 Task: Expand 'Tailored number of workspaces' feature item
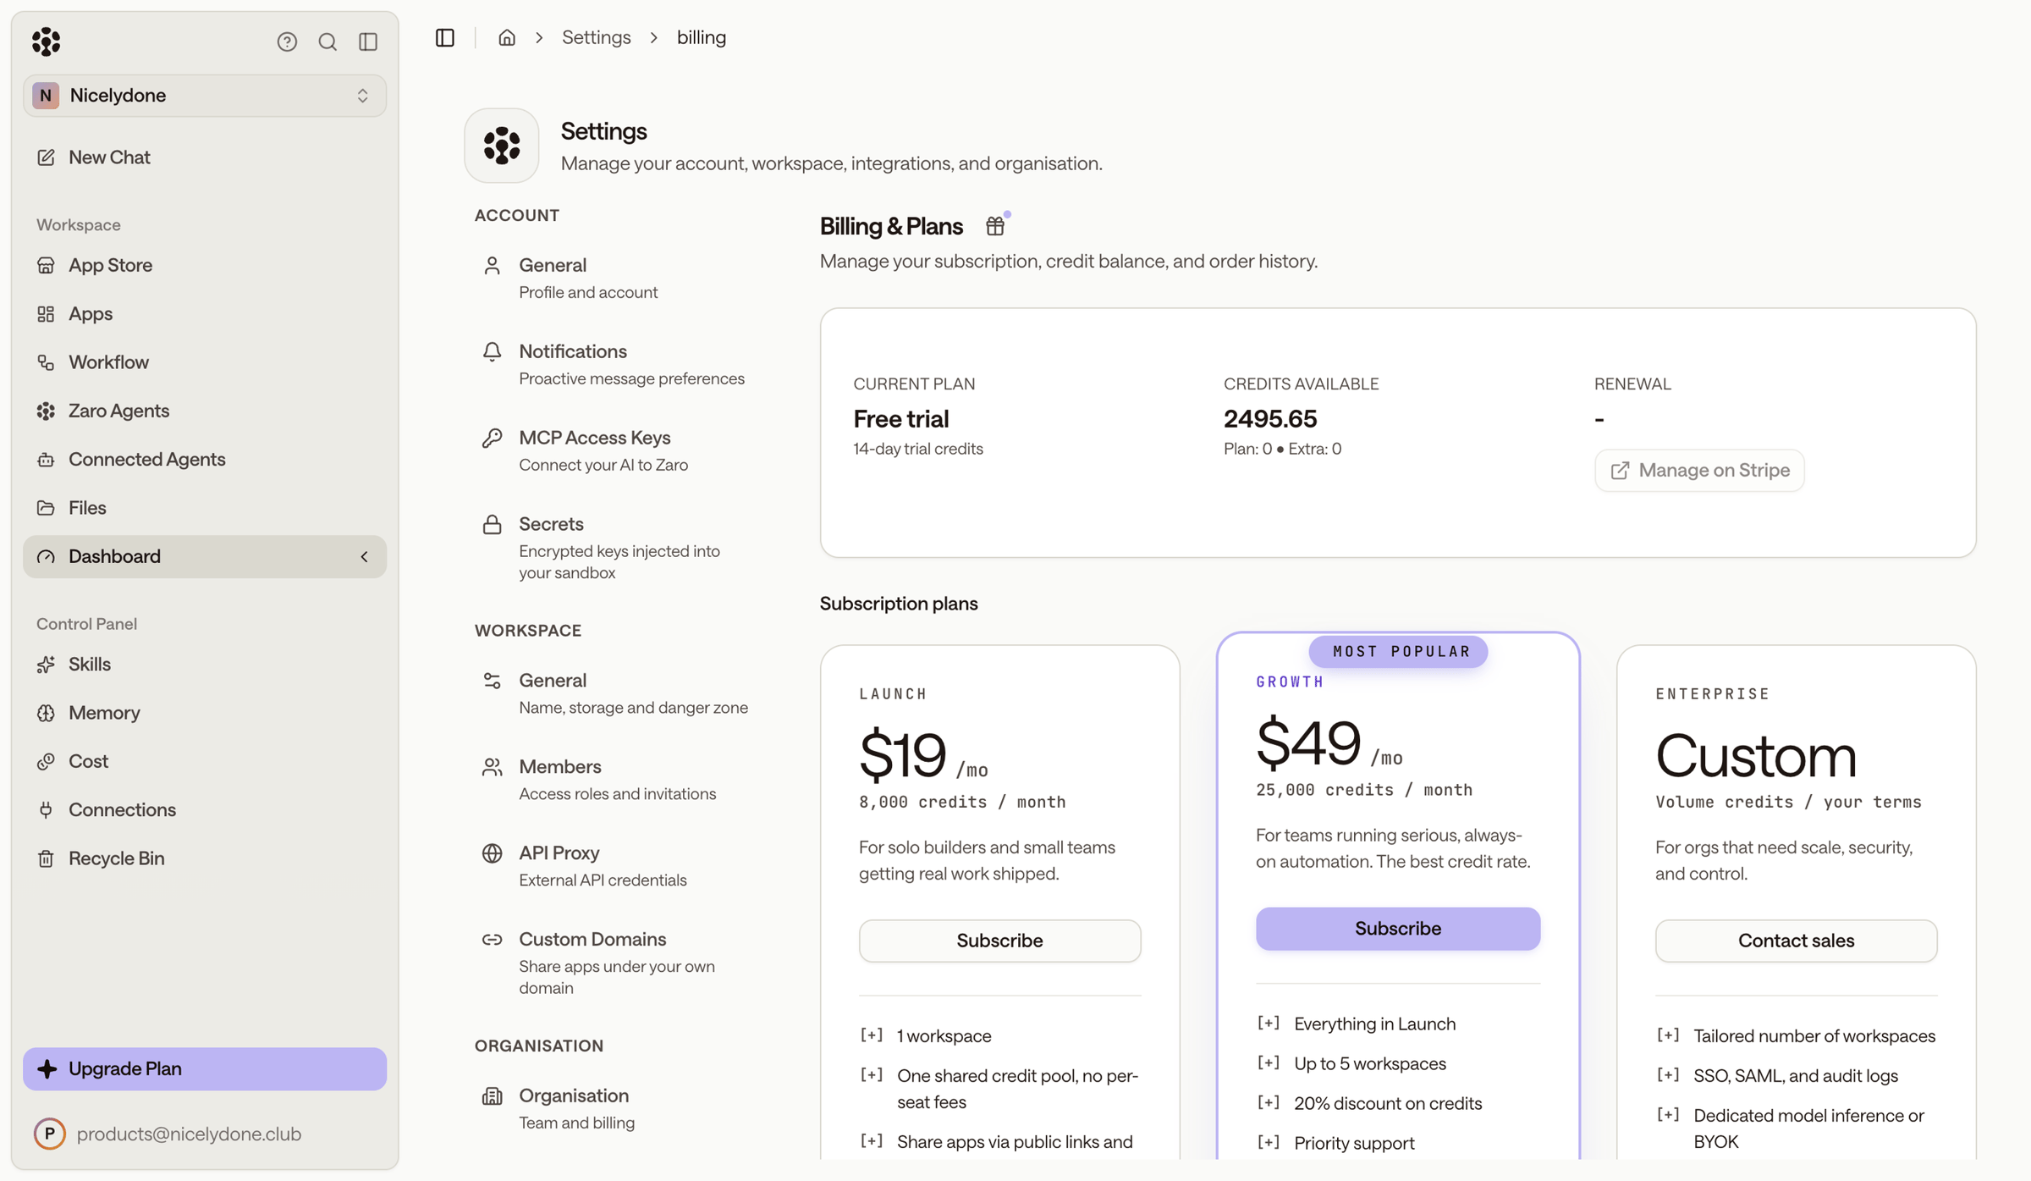click(1667, 1035)
